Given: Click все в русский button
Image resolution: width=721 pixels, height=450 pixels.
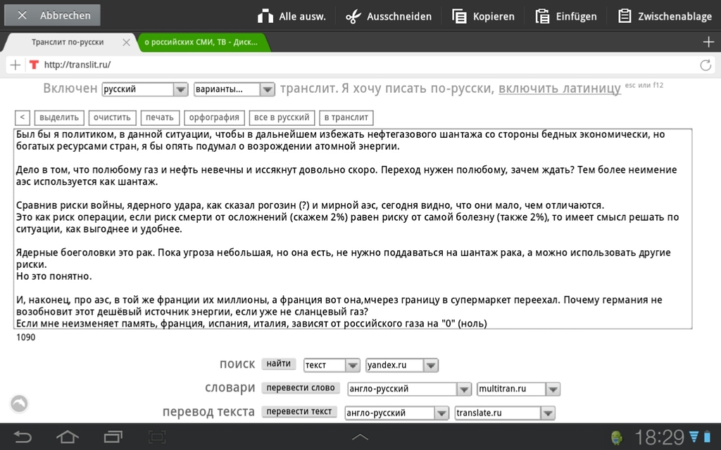Looking at the screenshot, I should point(282,117).
